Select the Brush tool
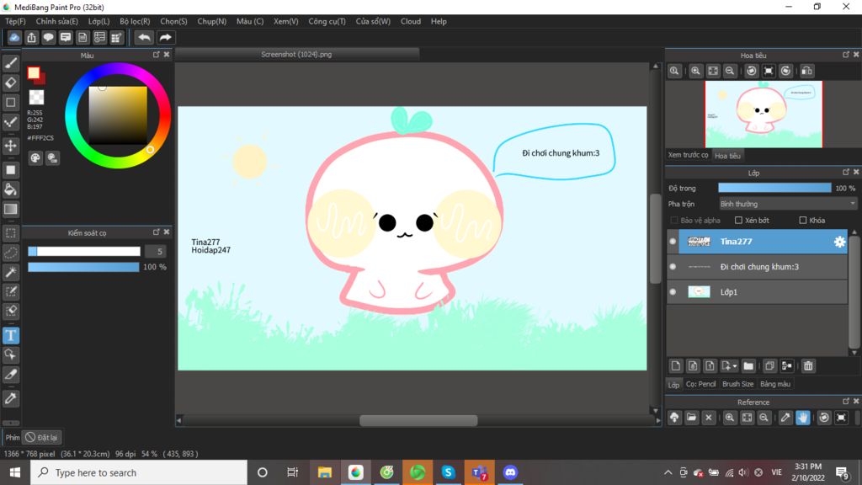 [10, 64]
